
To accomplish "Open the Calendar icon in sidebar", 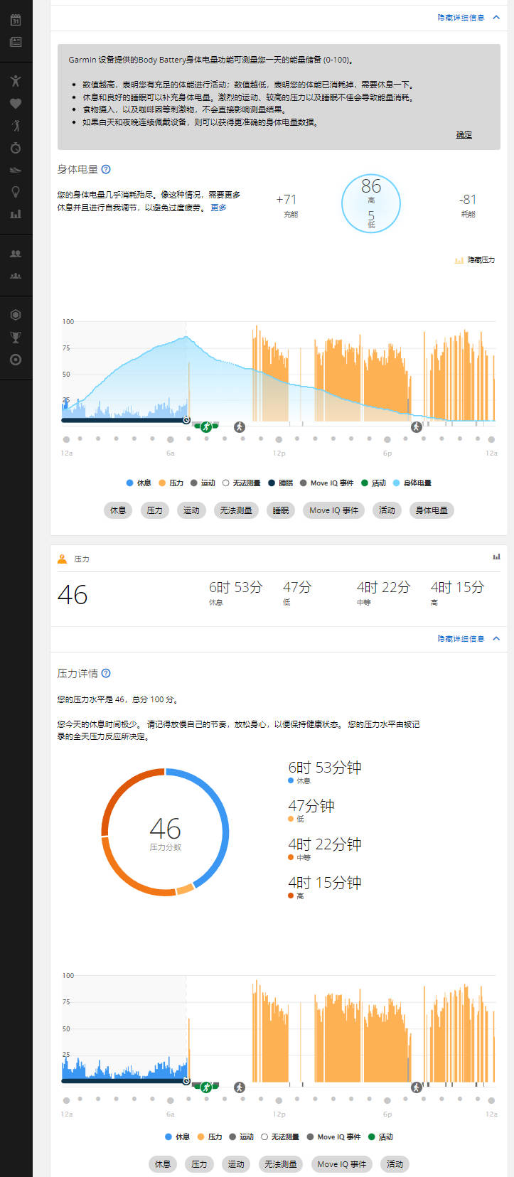I will 16,20.
